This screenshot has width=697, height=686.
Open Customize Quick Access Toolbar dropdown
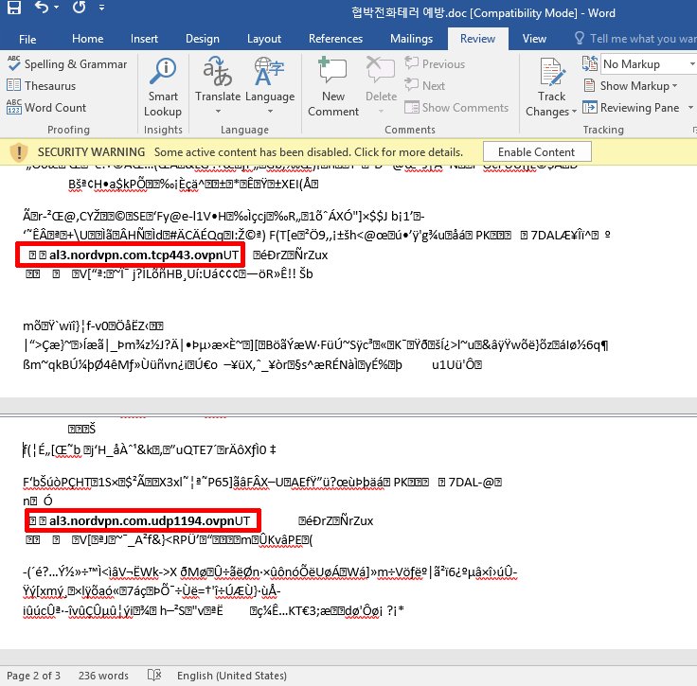pos(102,8)
